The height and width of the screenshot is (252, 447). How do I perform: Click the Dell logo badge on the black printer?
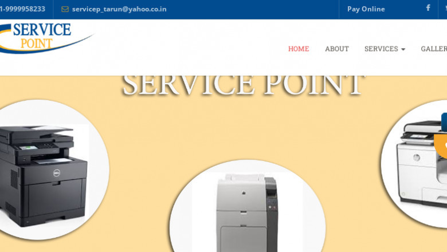coord(56,172)
